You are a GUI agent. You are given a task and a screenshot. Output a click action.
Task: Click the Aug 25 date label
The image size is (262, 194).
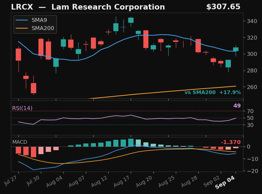(167, 181)
